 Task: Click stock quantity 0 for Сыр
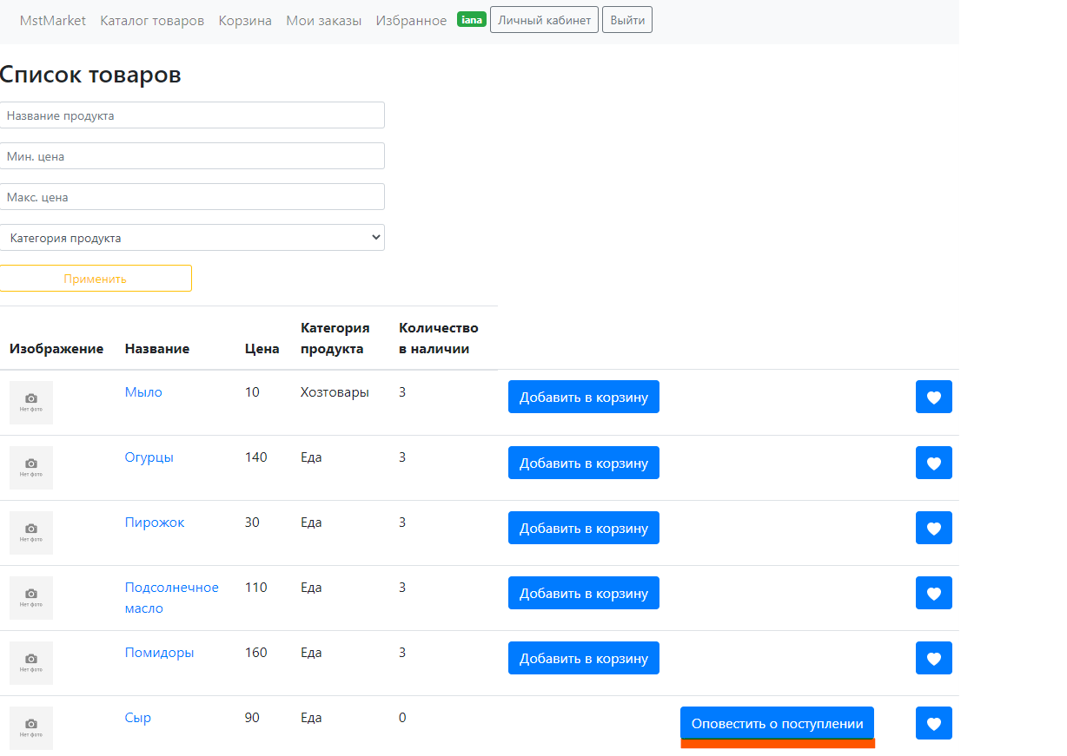point(402,718)
